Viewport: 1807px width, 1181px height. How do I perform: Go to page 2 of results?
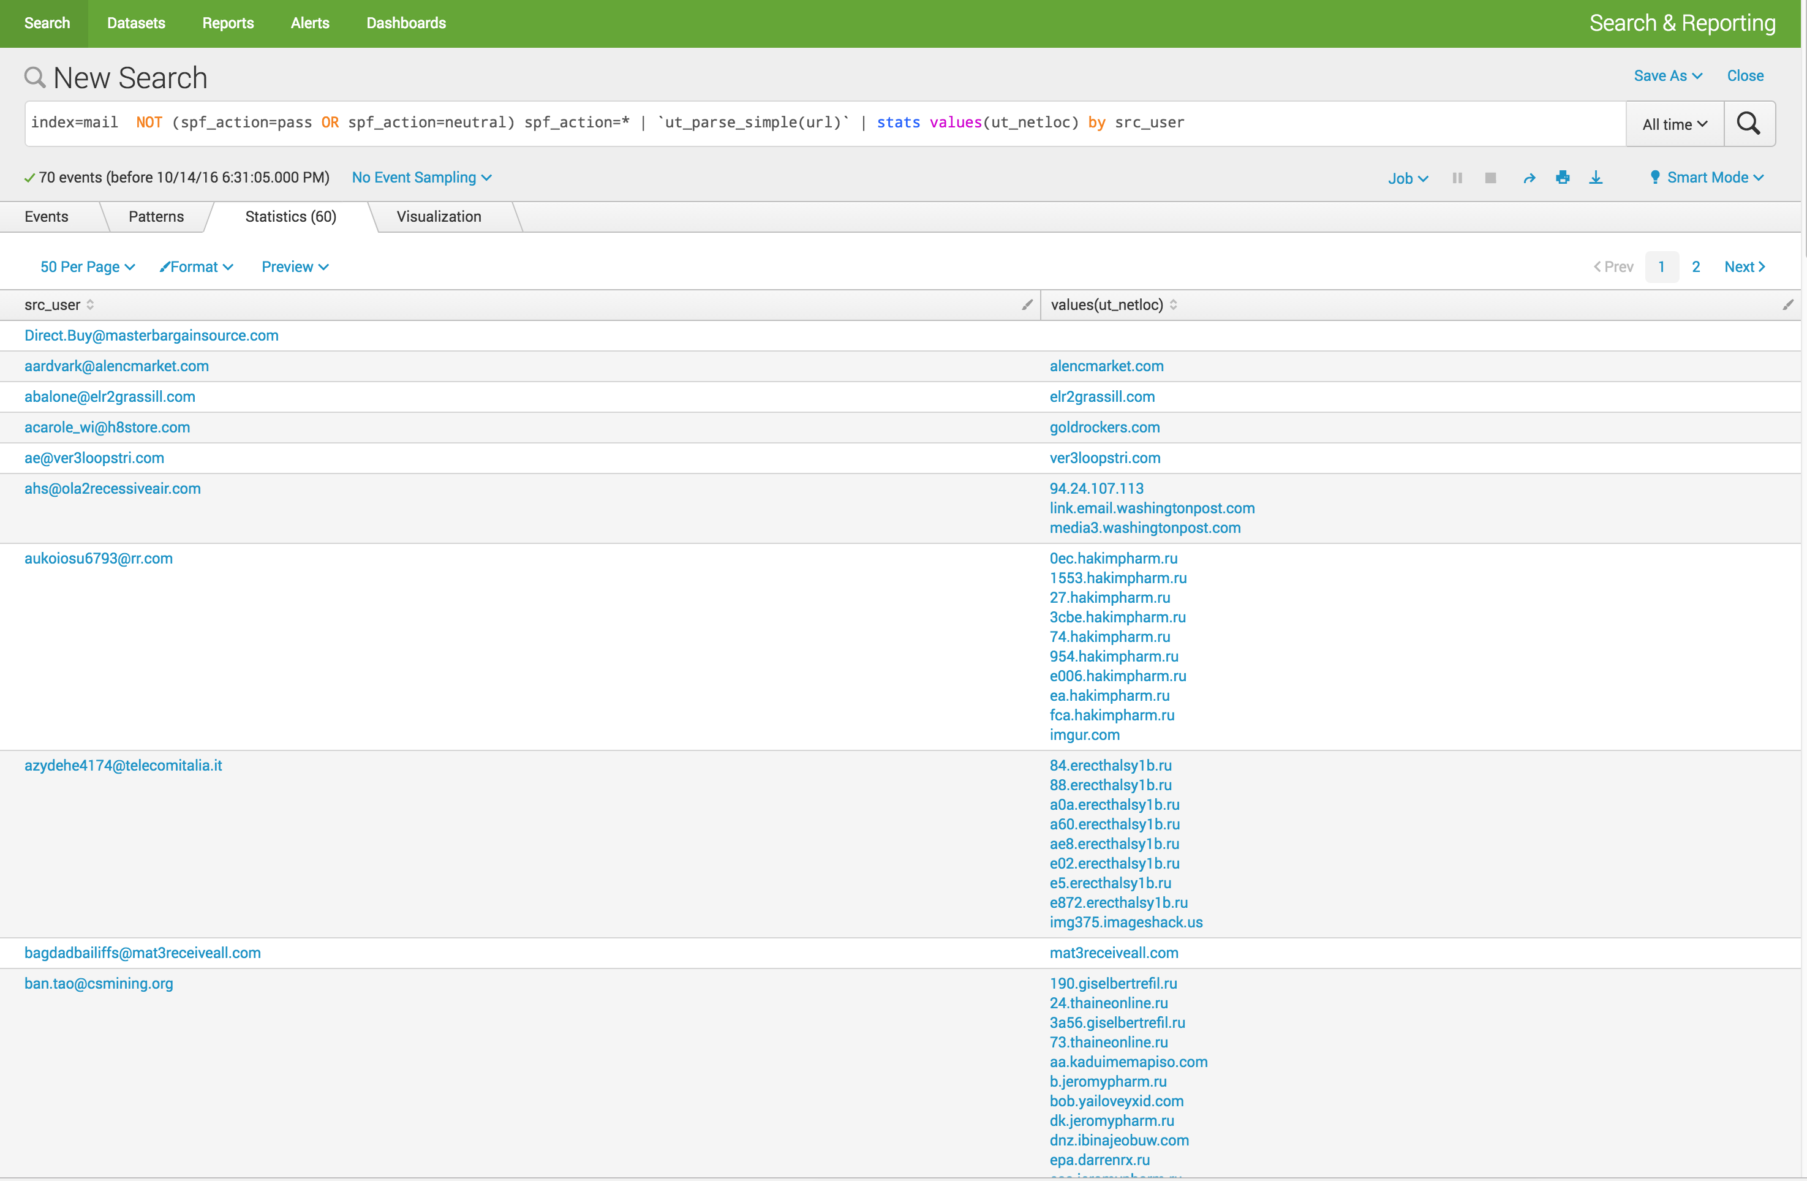1696,266
